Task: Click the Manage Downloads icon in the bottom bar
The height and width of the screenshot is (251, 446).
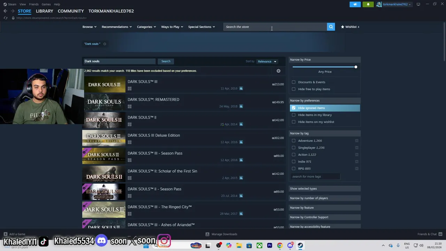Action: (207, 234)
